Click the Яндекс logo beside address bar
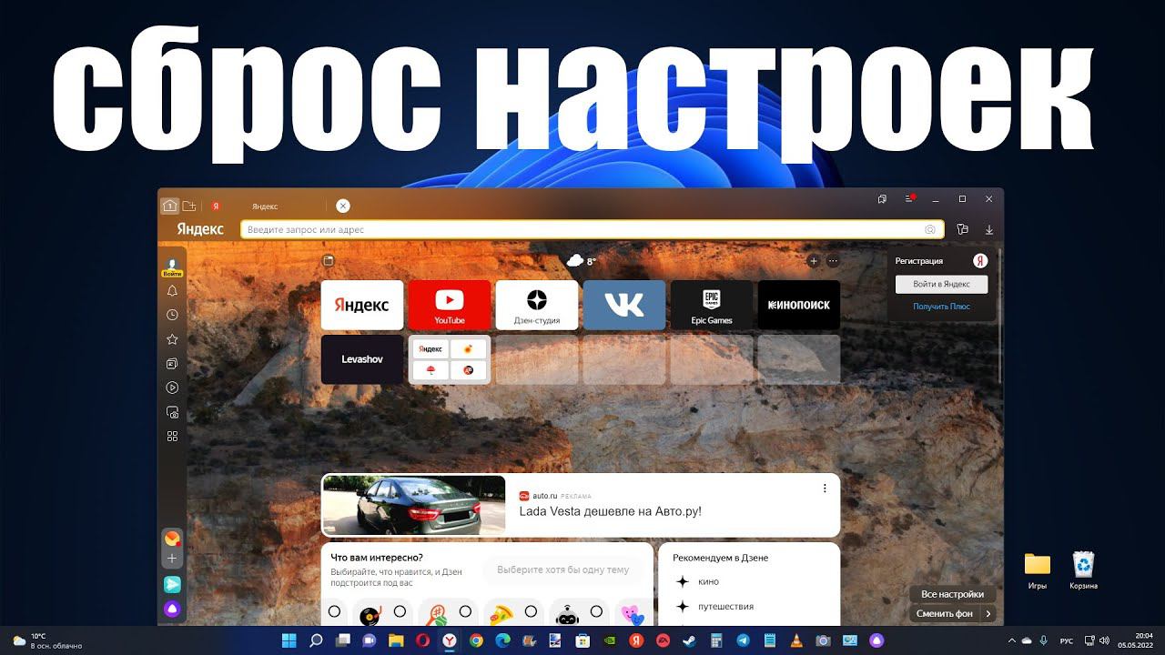The image size is (1165, 655). point(200,229)
